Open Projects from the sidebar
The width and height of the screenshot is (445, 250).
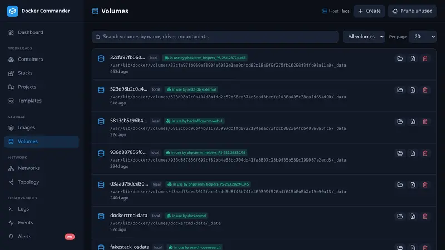(x=41, y=87)
